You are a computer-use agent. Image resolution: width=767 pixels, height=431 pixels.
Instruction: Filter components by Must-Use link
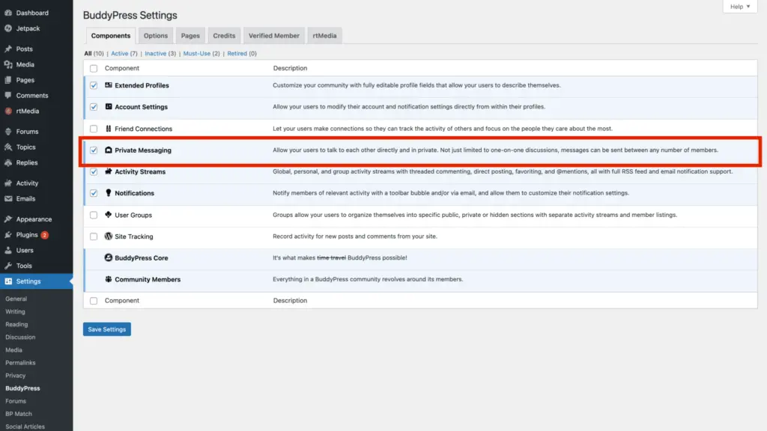click(196, 54)
